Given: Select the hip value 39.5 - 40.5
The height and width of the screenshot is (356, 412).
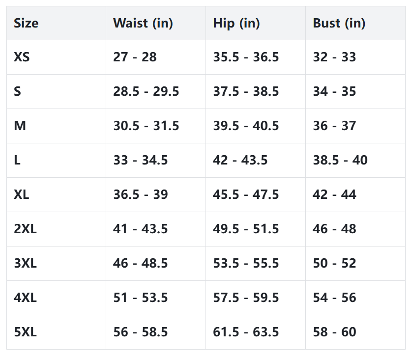Looking at the screenshot, I should (x=246, y=126).
